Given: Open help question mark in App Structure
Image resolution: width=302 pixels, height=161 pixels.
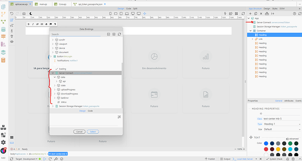Looking at the screenshot, I should click(x=294, y=14).
